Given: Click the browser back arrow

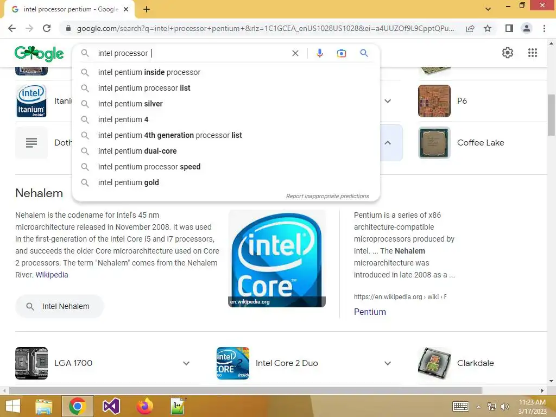Looking at the screenshot, I should (x=12, y=28).
